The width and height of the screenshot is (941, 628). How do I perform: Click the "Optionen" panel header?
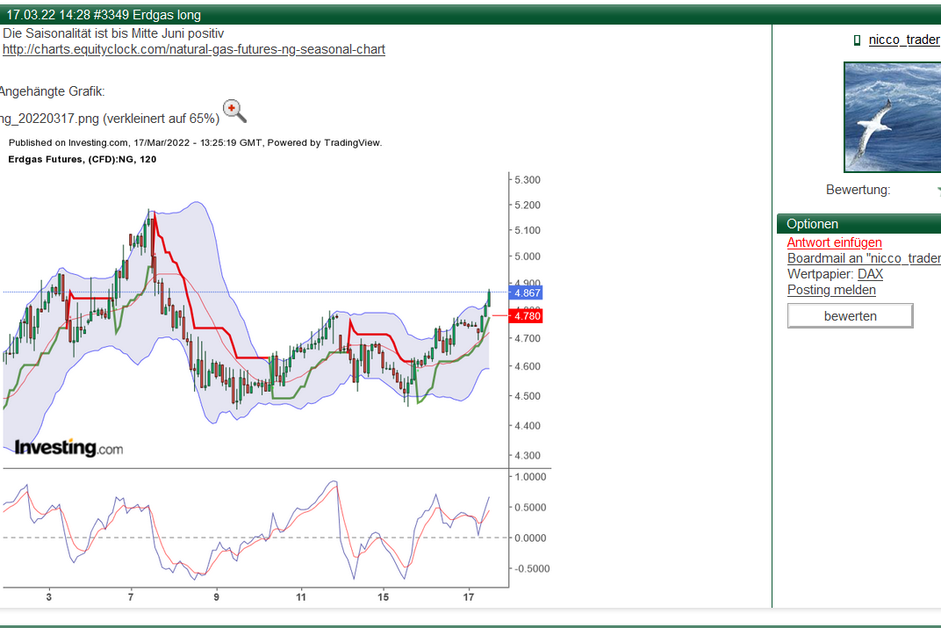[812, 223]
